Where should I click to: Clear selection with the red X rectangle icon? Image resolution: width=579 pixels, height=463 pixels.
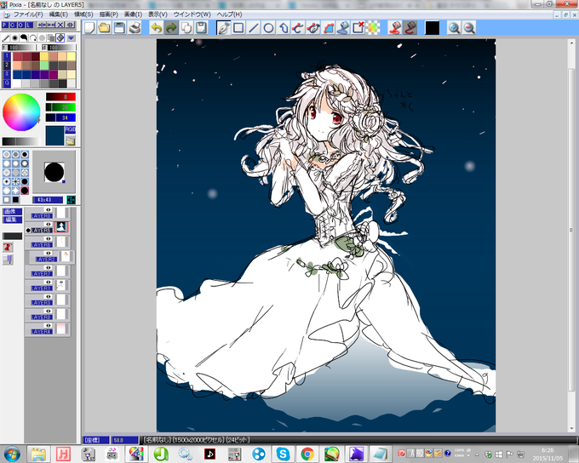coord(358,28)
